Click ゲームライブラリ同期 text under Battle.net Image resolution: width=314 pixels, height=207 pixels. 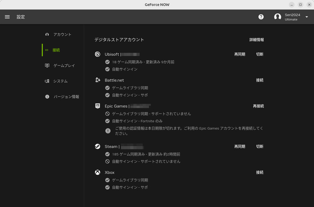tap(130, 88)
